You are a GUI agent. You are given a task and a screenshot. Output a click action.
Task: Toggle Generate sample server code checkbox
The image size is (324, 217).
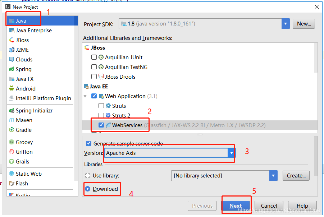coord(89,143)
